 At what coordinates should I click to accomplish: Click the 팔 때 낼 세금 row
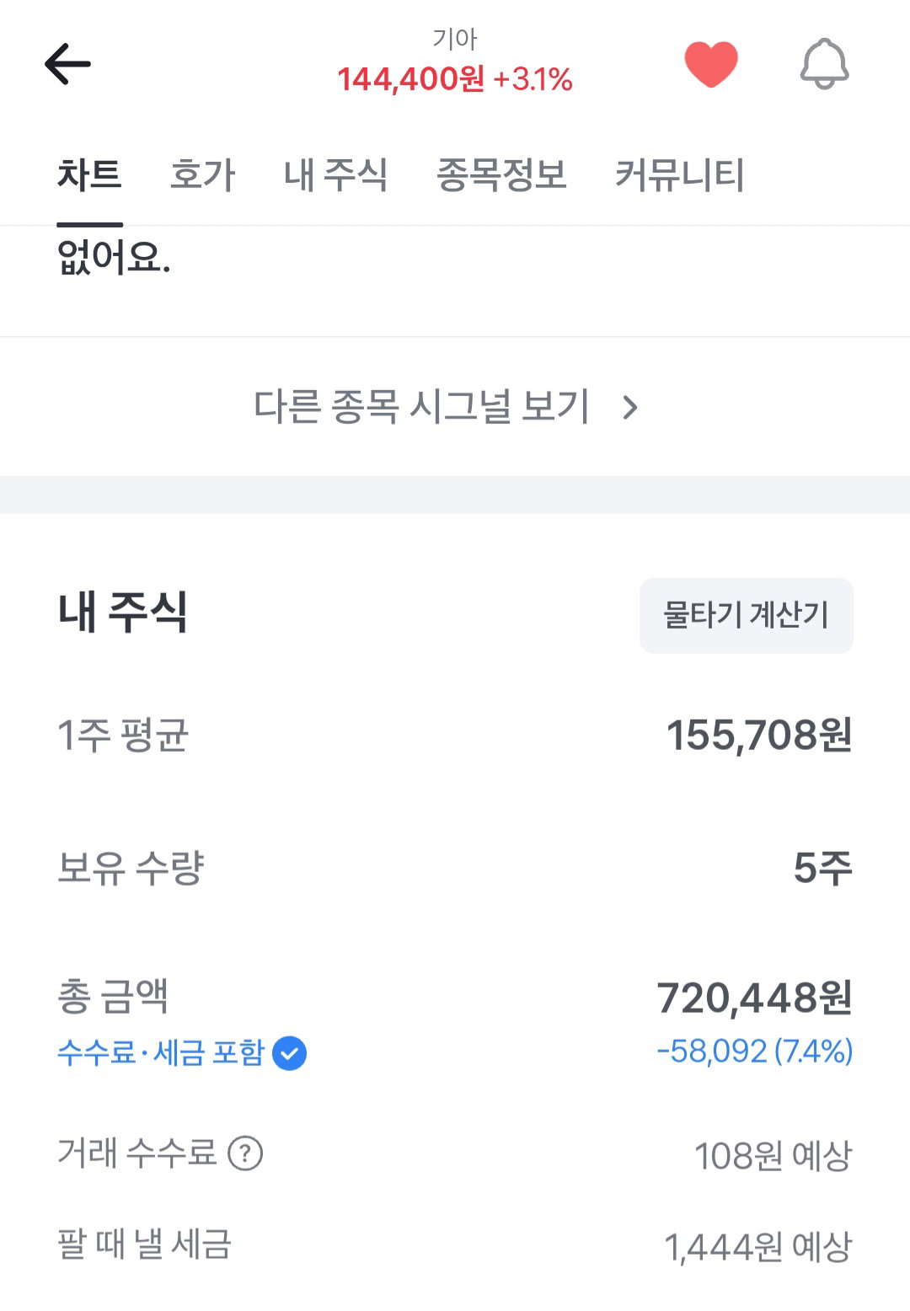click(455, 1245)
